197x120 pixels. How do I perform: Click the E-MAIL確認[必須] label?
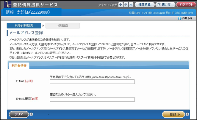pos(27,99)
